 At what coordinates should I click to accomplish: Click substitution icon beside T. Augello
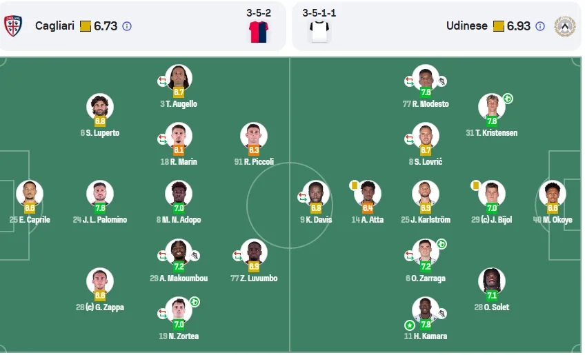[162, 81]
